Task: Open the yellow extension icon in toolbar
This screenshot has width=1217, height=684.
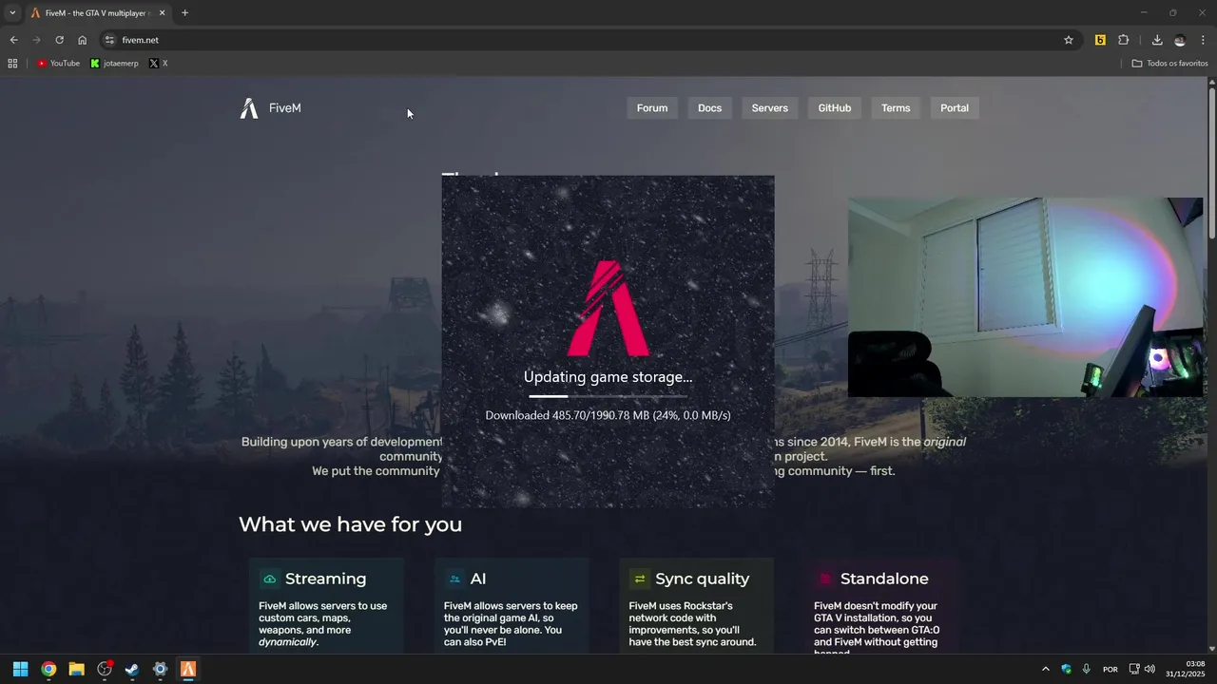Action: pyautogui.click(x=1100, y=40)
